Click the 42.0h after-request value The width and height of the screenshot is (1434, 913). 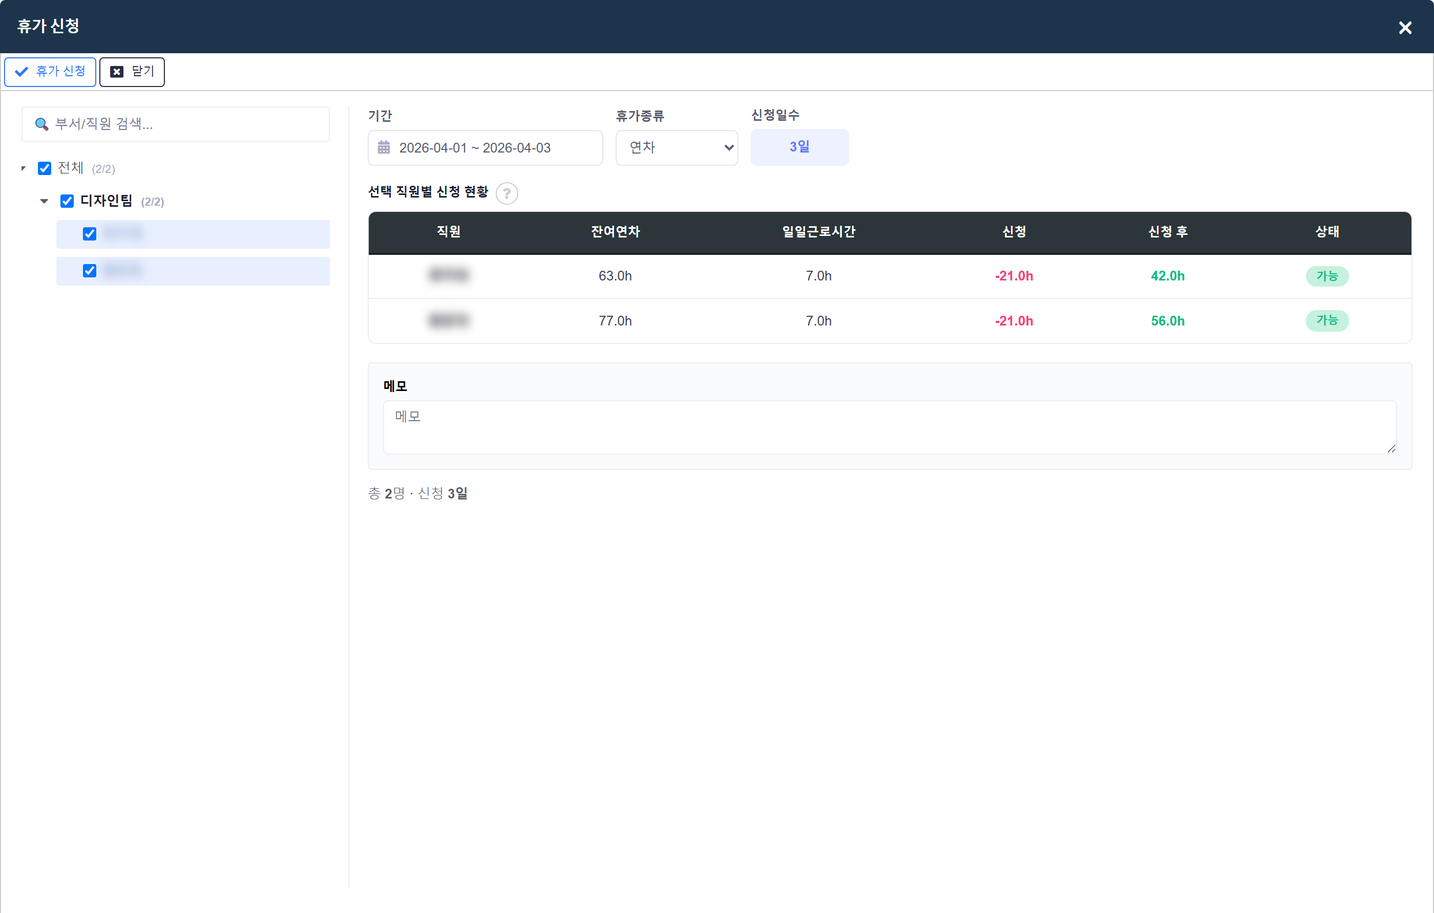tap(1167, 276)
